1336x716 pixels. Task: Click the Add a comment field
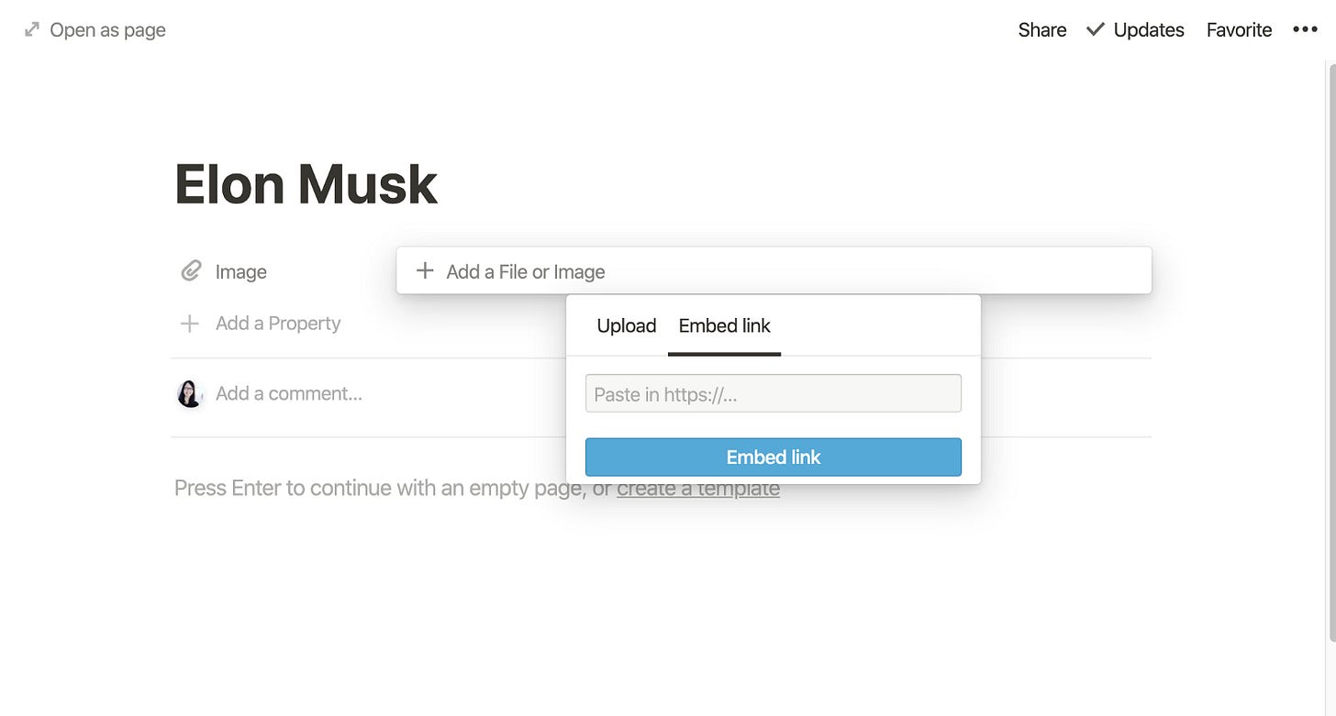[x=289, y=394]
